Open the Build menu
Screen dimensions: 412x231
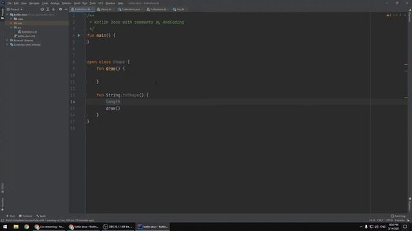coord(77,3)
